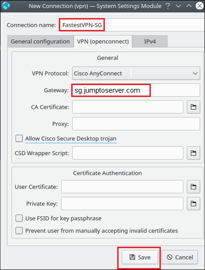Image resolution: width=205 pixels, height=270 pixels.
Task: Open the question mark help button
Action: 168,6
